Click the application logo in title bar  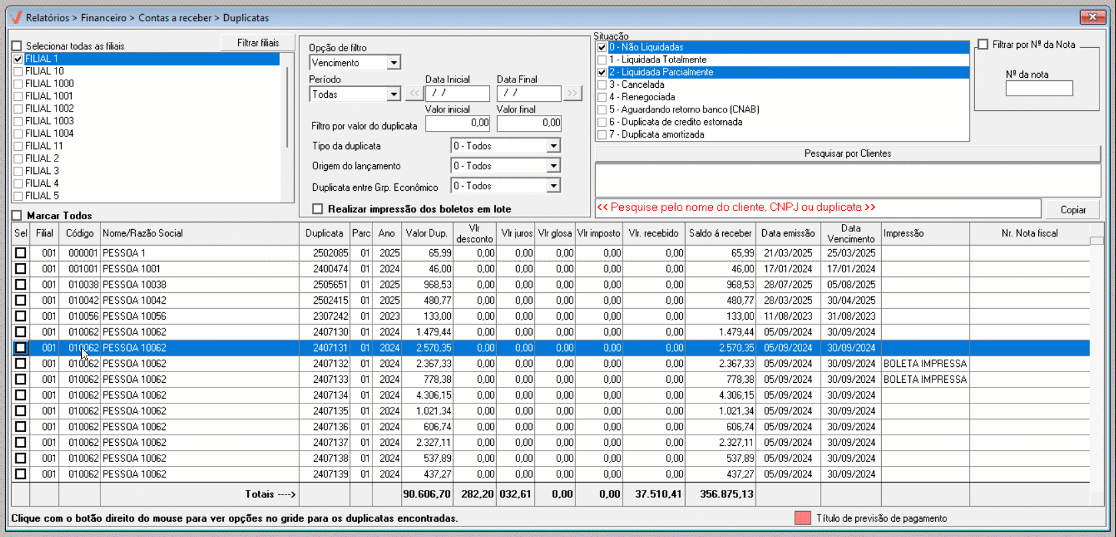(16, 17)
